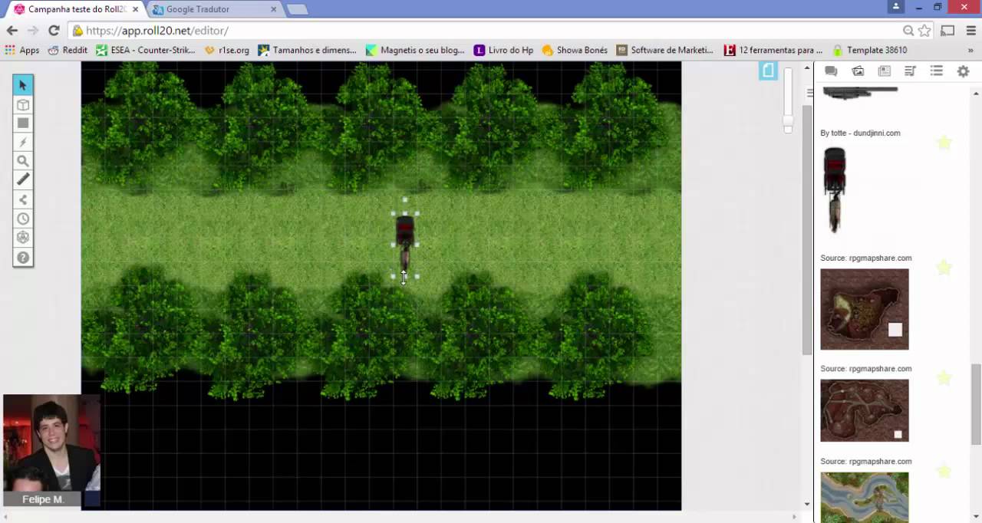Image resolution: width=982 pixels, height=523 pixels.
Task: Open the Layers cube tool
Action: click(23, 104)
